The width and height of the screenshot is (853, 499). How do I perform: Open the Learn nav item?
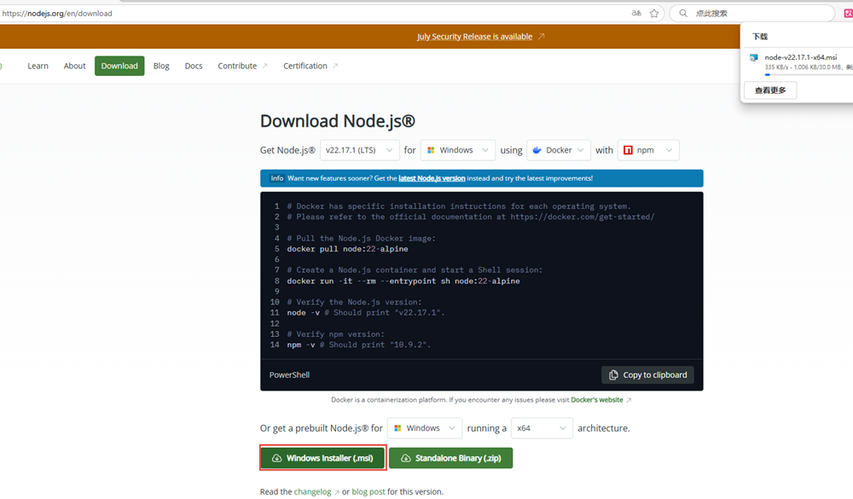click(x=38, y=66)
